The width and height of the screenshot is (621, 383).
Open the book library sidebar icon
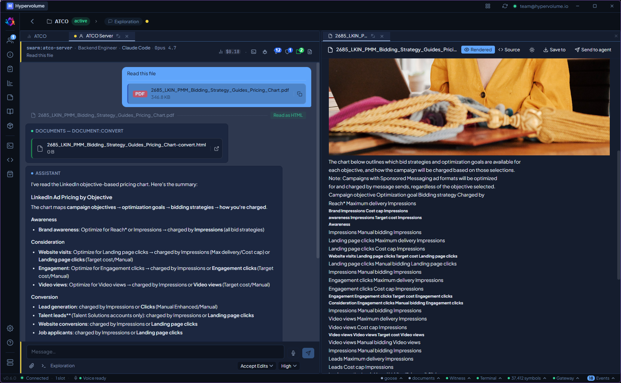pyautogui.click(x=10, y=112)
